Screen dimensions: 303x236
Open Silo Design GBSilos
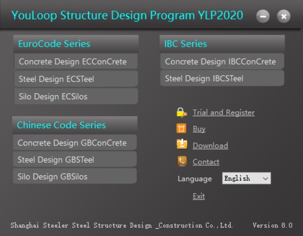click(x=75, y=176)
